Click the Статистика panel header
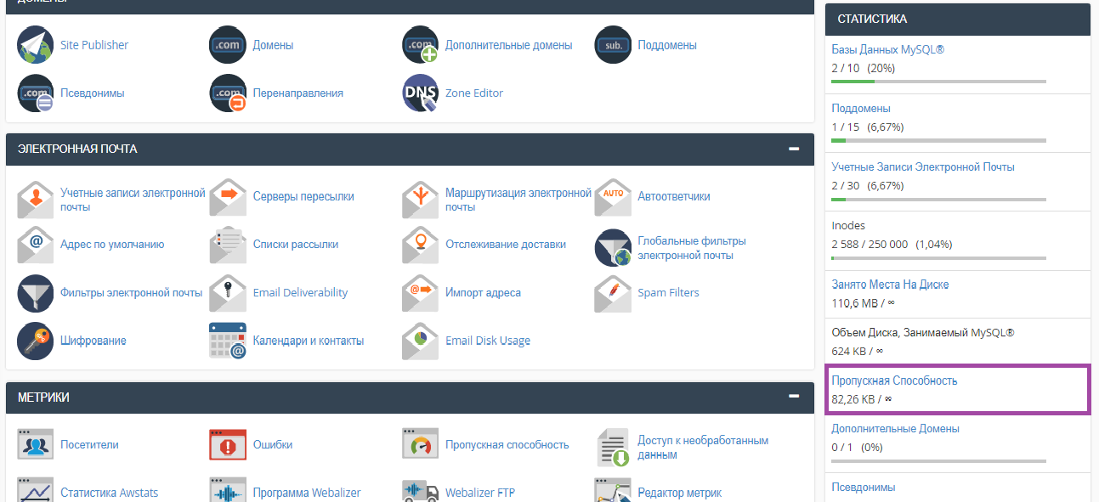The height and width of the screenshot is (502, 1099). coord(958,19)
